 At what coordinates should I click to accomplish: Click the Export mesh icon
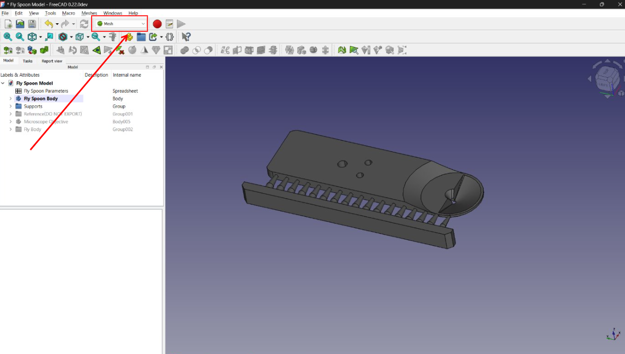20,50
